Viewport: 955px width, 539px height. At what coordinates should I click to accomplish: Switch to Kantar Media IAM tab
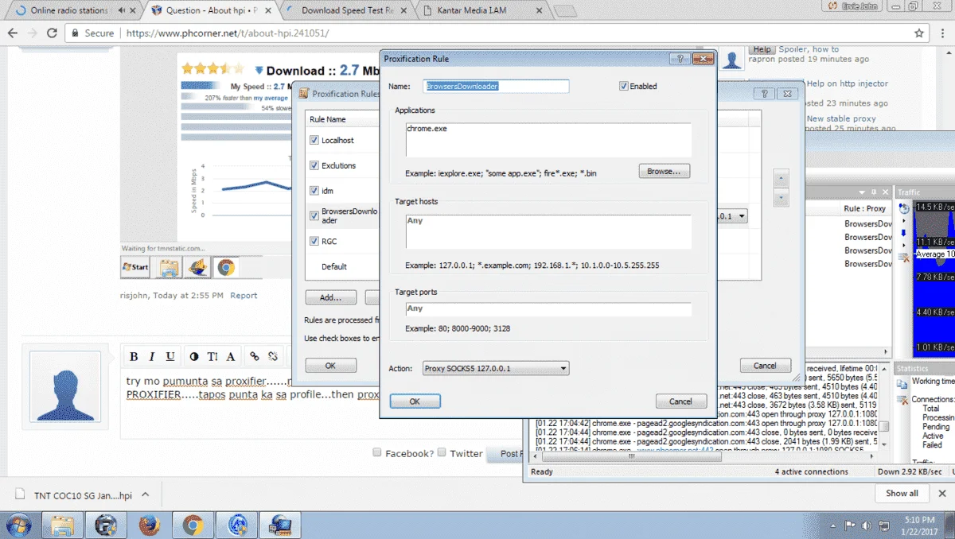[482, 10]
